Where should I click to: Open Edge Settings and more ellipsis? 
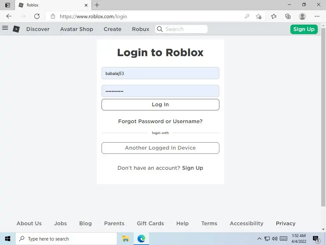[x=317, y=16]
